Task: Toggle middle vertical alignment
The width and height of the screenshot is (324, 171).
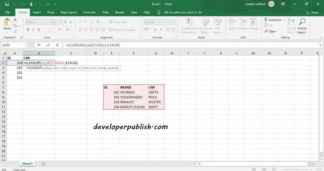Action: point(85,22)
